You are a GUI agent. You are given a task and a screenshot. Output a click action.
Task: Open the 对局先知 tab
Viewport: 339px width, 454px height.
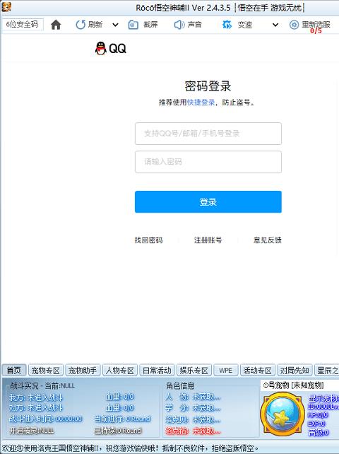tap(295, 371)
